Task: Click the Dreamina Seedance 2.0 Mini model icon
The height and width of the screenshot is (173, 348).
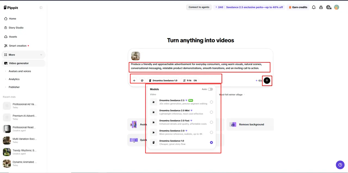Action: (154, 112)
